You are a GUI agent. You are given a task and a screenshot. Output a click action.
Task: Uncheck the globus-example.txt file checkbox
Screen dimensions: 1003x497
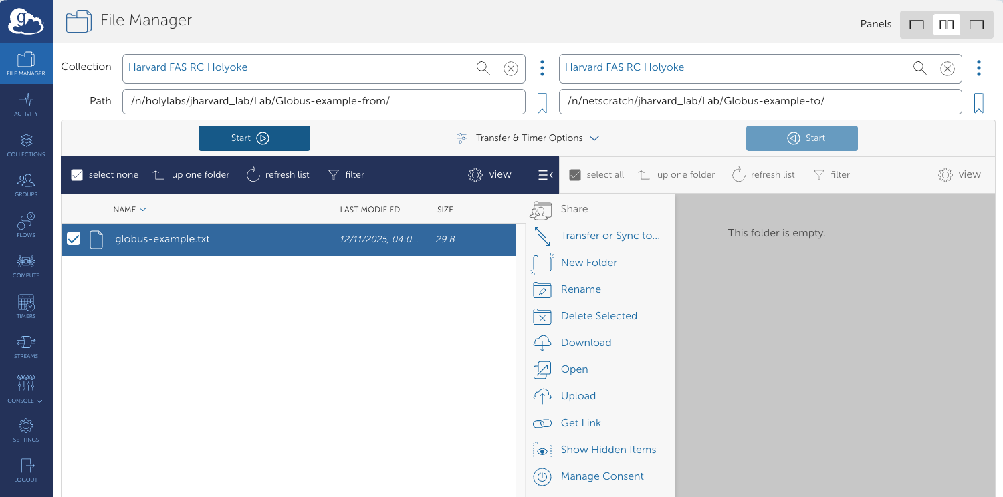[x=74, y=238]
